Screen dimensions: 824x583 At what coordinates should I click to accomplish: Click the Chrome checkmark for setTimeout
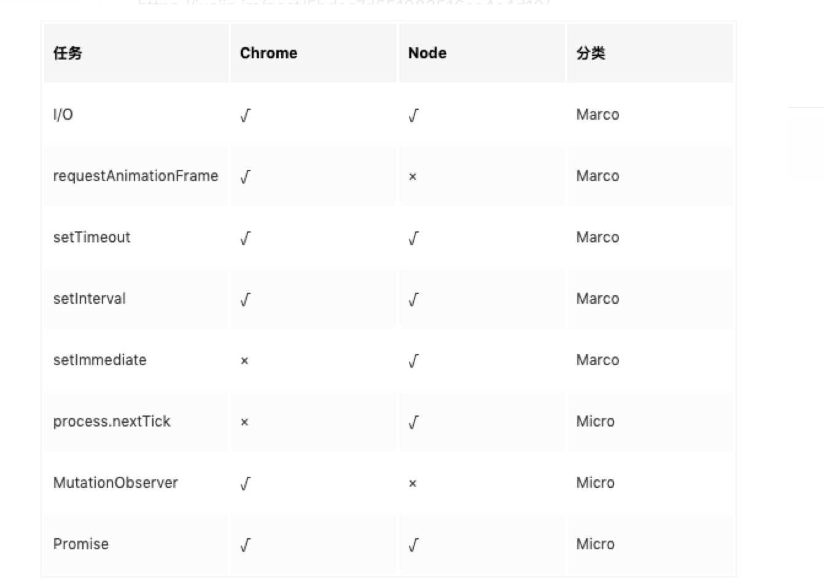(246, 238)
